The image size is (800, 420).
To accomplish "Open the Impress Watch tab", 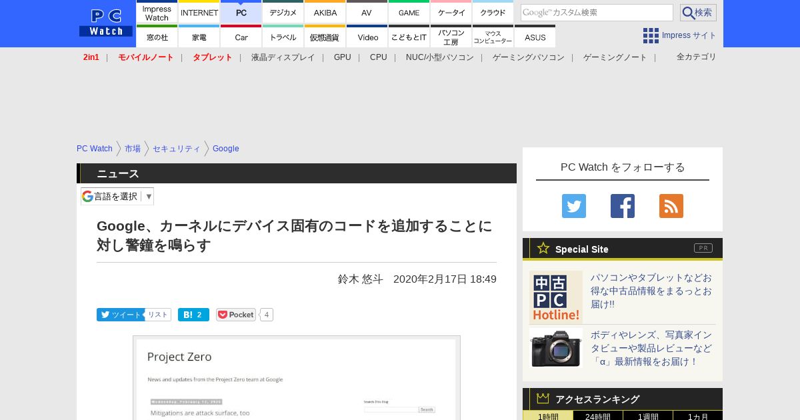I will tap(157, 12).
